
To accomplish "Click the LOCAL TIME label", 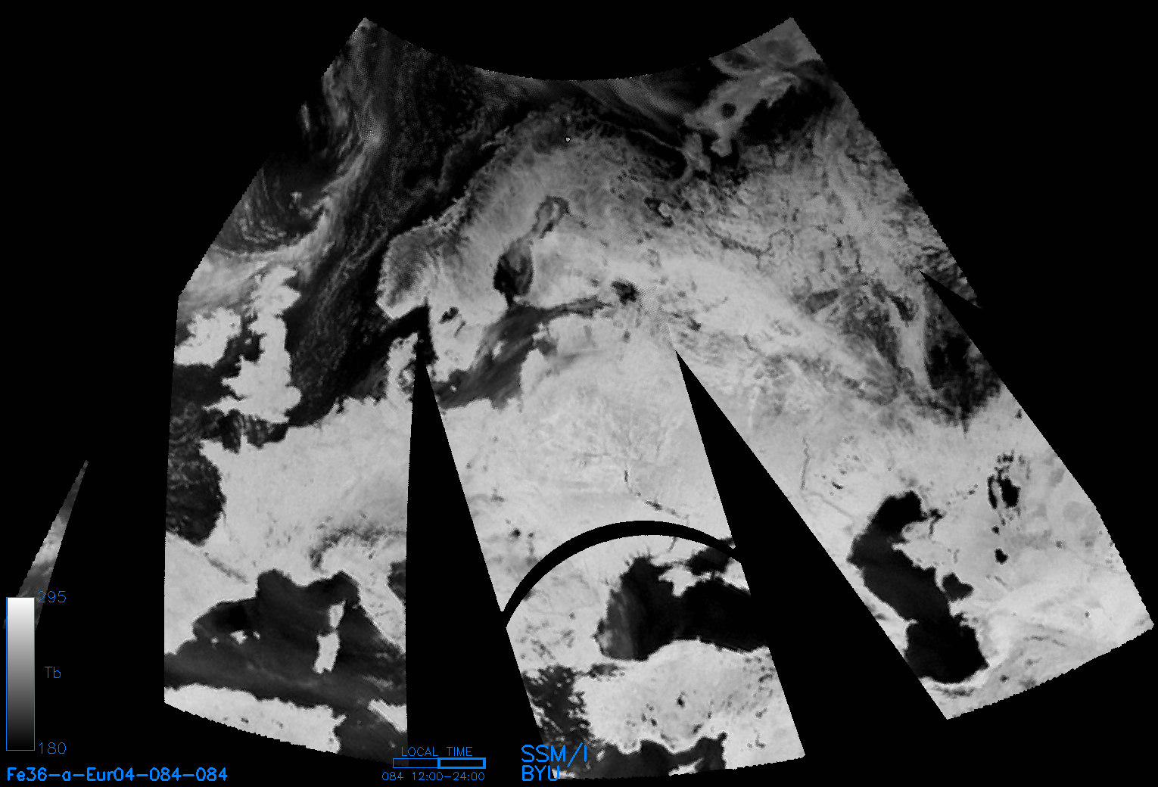I will click(437, 751).
